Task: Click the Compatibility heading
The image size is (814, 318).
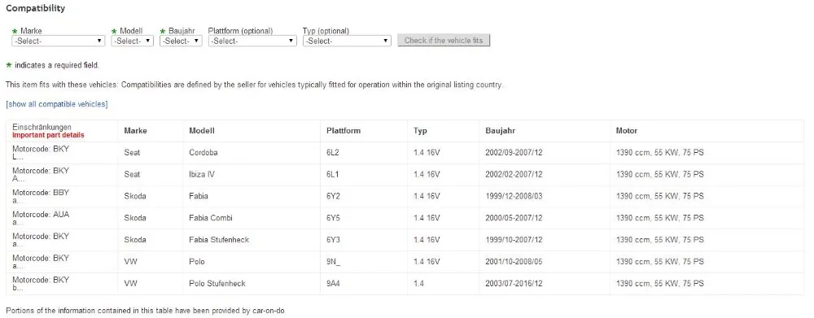Action: click(35, 8)
